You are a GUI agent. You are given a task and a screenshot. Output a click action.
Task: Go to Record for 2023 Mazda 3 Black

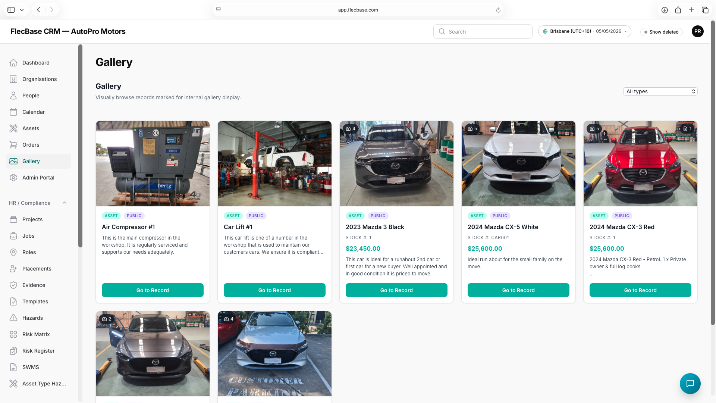click(396, 290)
